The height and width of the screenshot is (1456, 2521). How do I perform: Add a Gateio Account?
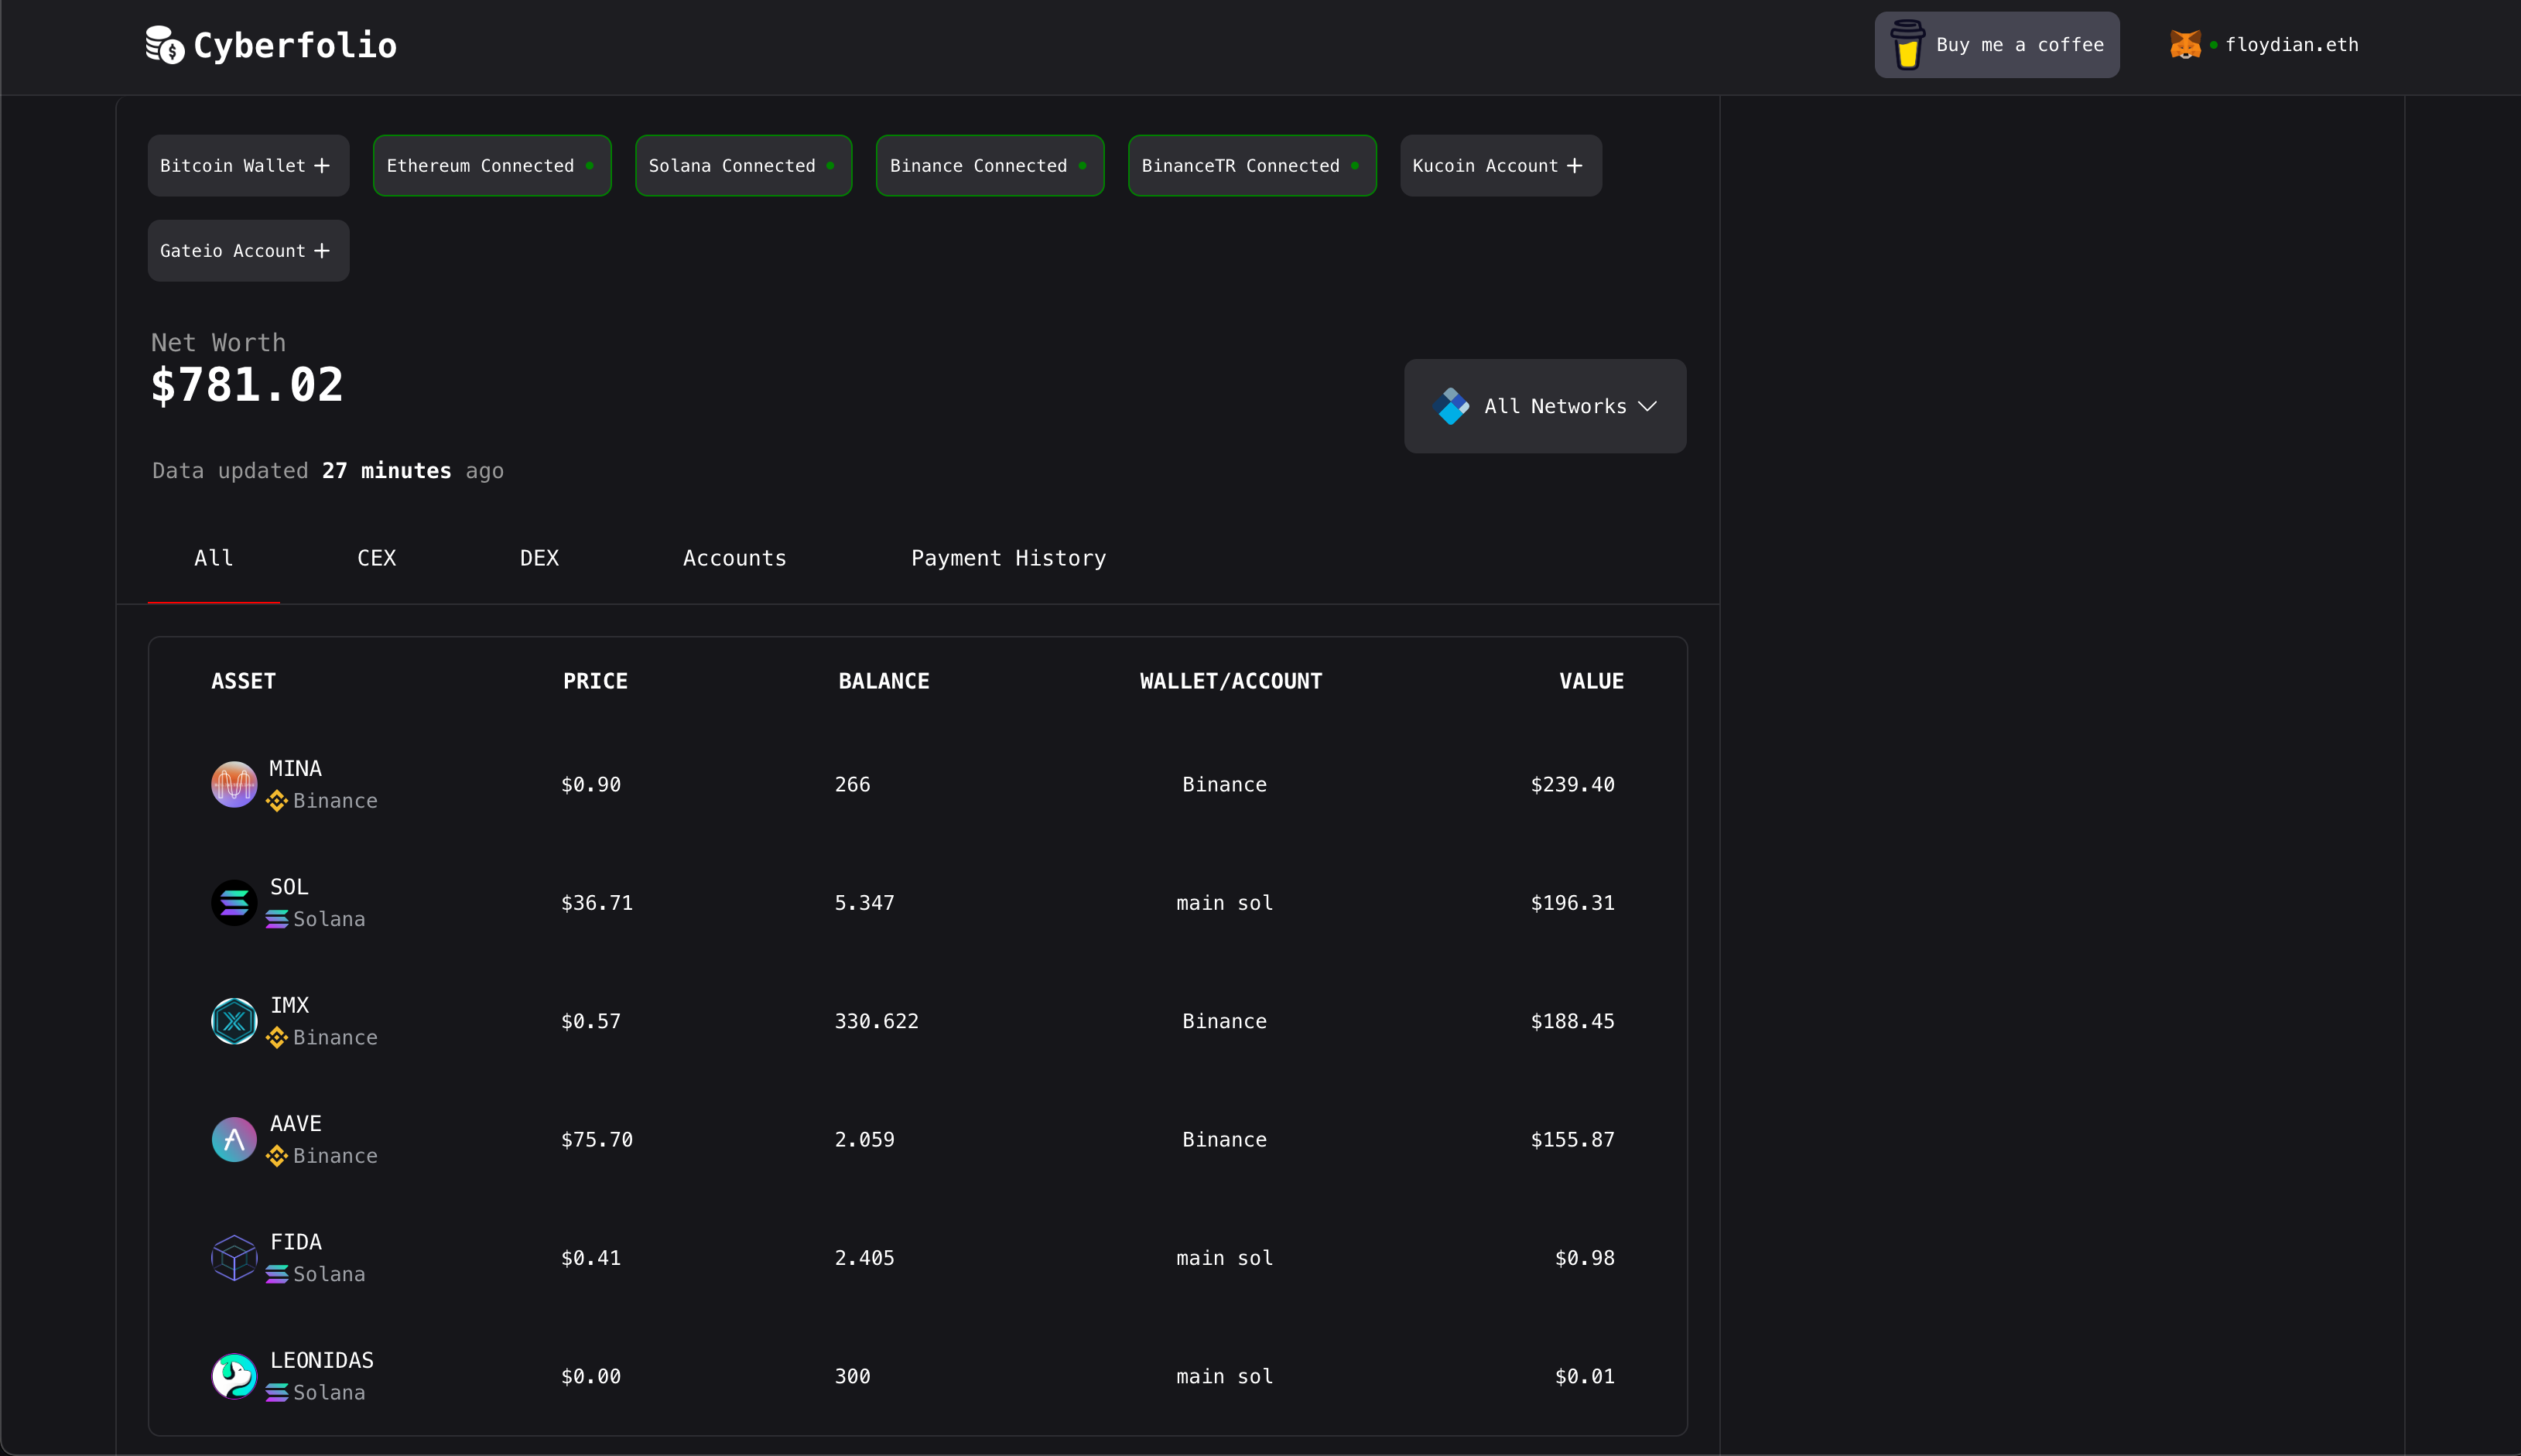click(x=249, y=251)
